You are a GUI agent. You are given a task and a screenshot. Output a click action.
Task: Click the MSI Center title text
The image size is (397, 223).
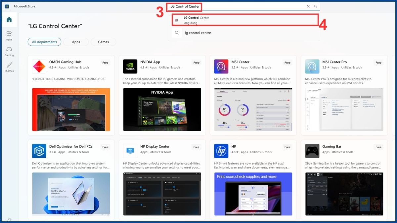point(240,62)
